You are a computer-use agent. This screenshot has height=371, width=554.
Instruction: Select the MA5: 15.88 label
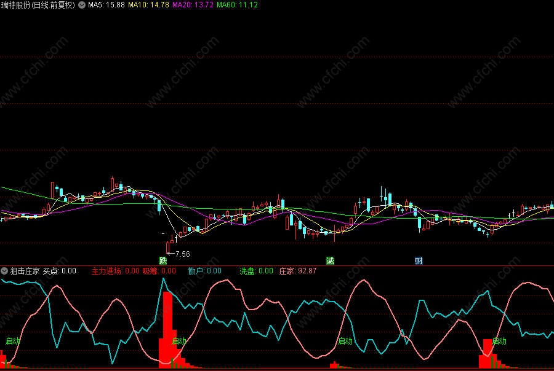[106, 5]
